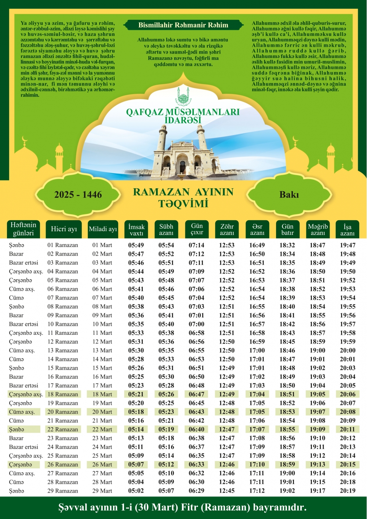The width and height of the screenshot is (367, 519).
Task: Click the crescent moon on the right dome silhouette
Action: (x=295, y=139)
